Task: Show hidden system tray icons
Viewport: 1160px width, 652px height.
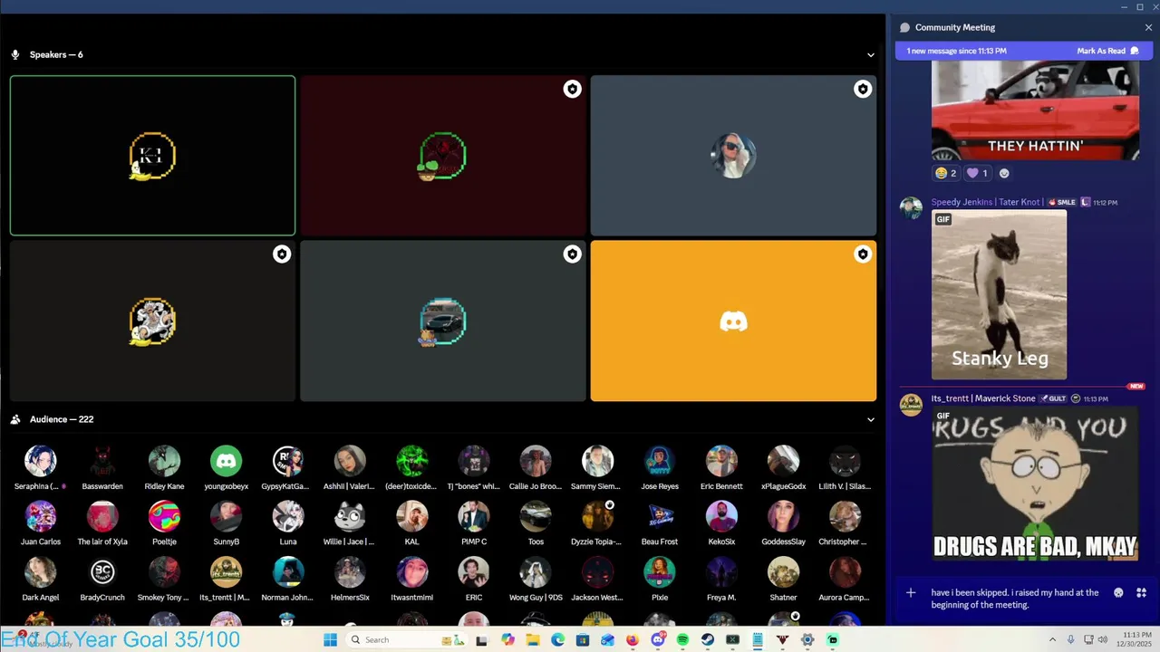Action: point(1053,640)
